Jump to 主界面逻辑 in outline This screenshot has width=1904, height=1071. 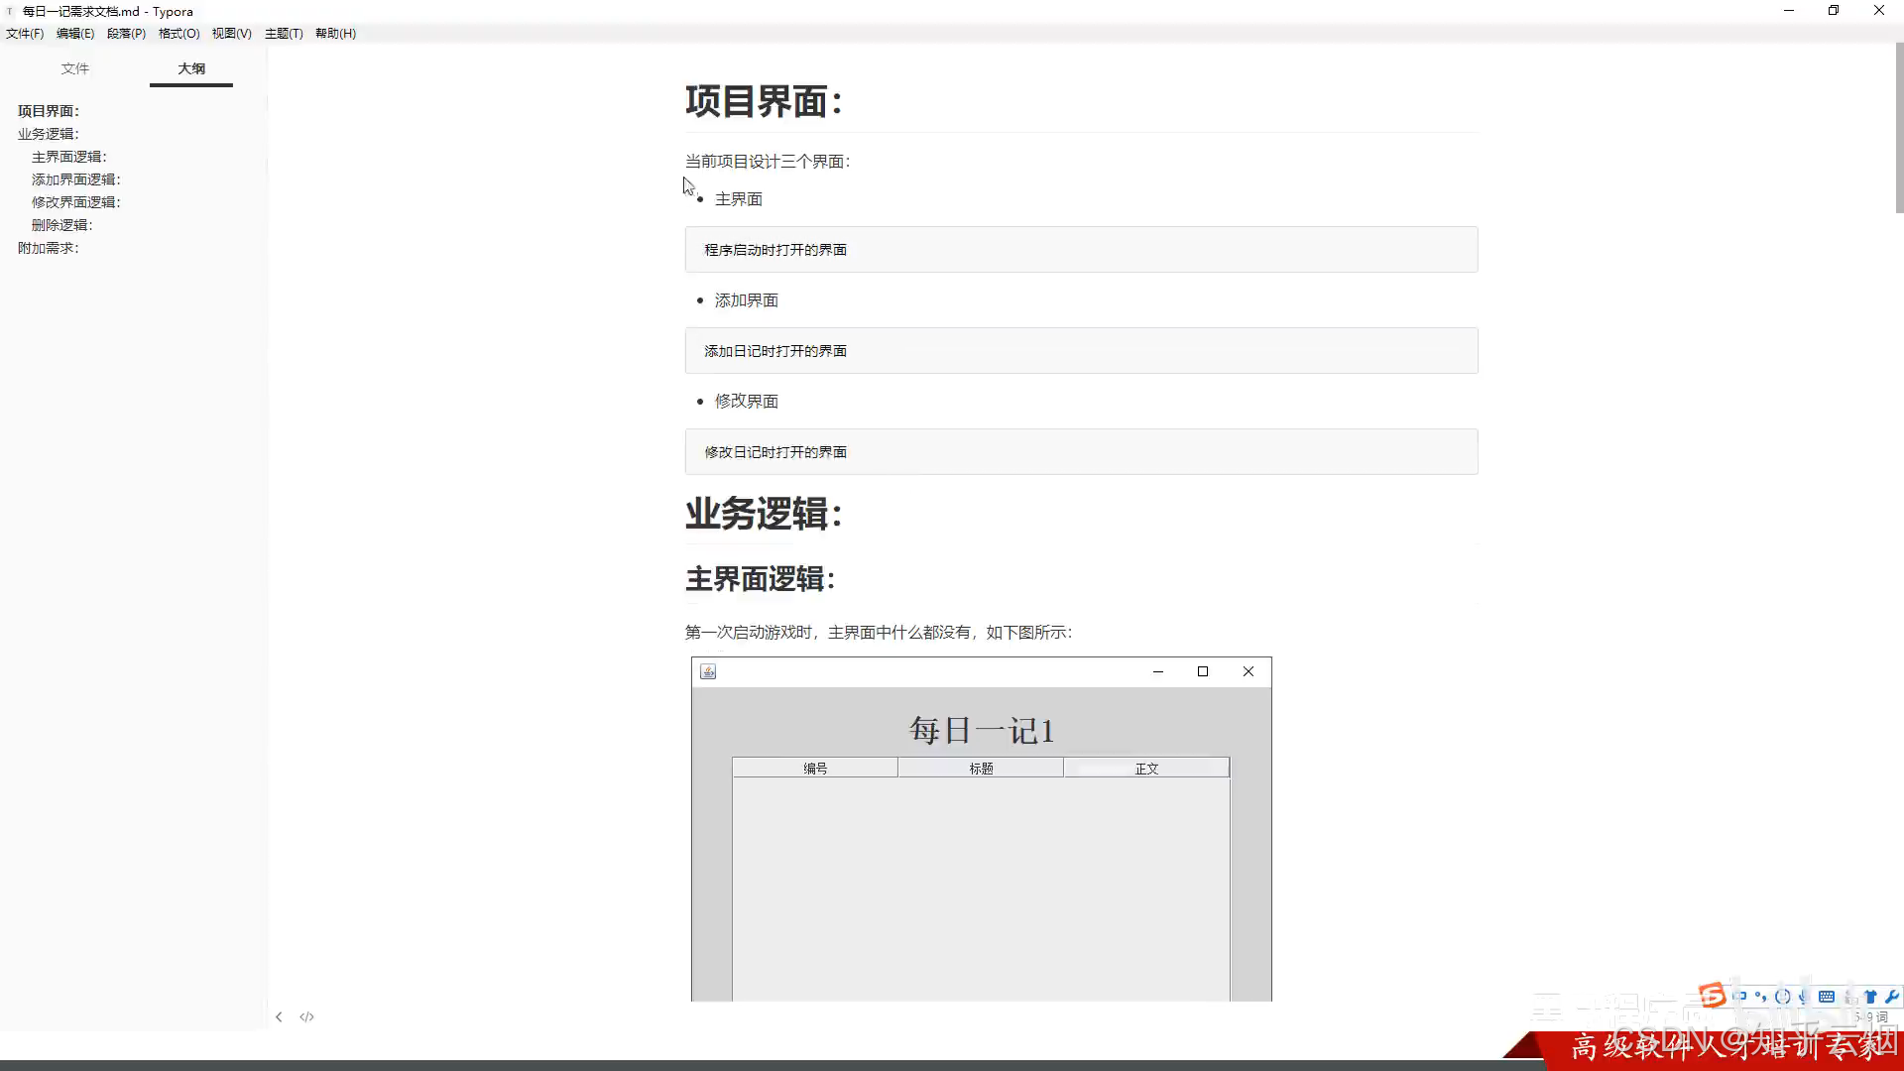click(x=68, y=157)
